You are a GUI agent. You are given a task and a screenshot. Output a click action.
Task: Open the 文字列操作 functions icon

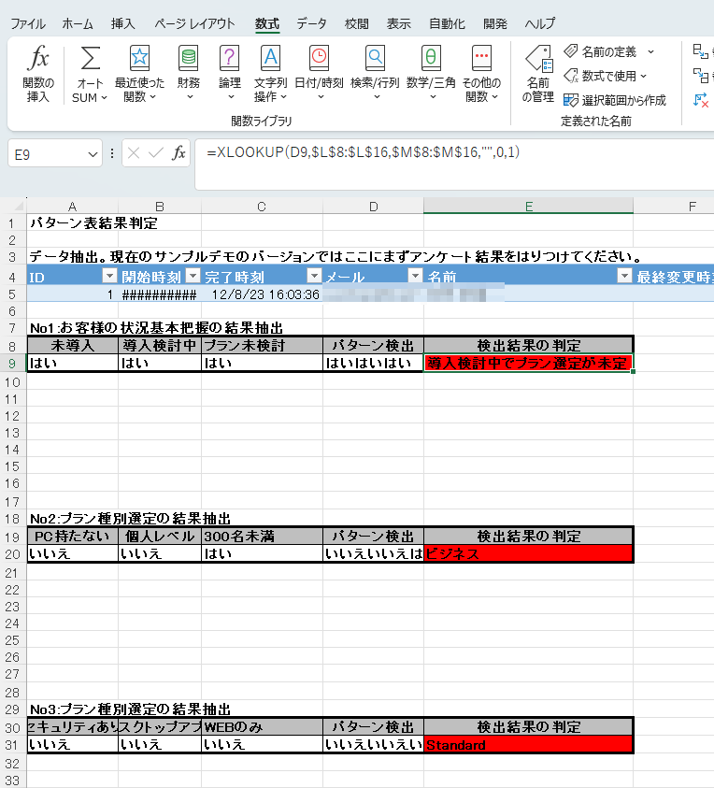(270, 59)
